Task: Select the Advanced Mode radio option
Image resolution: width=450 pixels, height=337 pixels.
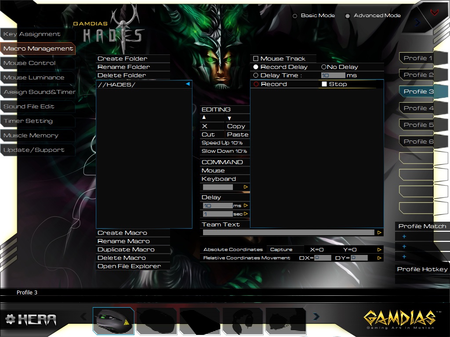Action: 348,16
